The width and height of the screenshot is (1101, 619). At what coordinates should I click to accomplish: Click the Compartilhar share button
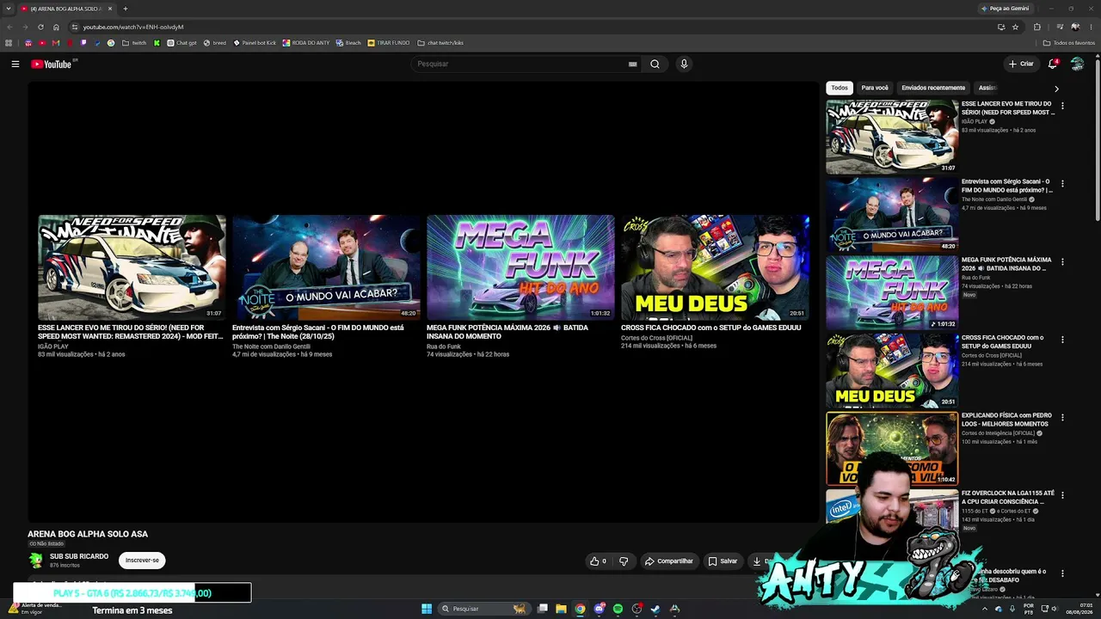pos(669,561)
